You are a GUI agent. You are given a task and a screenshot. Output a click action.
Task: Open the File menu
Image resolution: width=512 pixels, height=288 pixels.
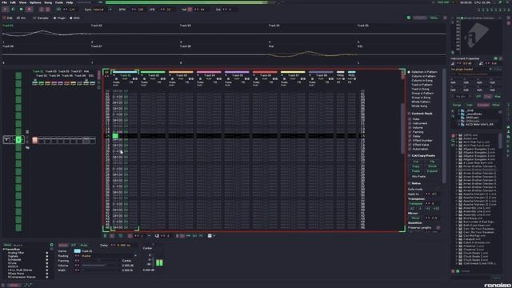5,2
